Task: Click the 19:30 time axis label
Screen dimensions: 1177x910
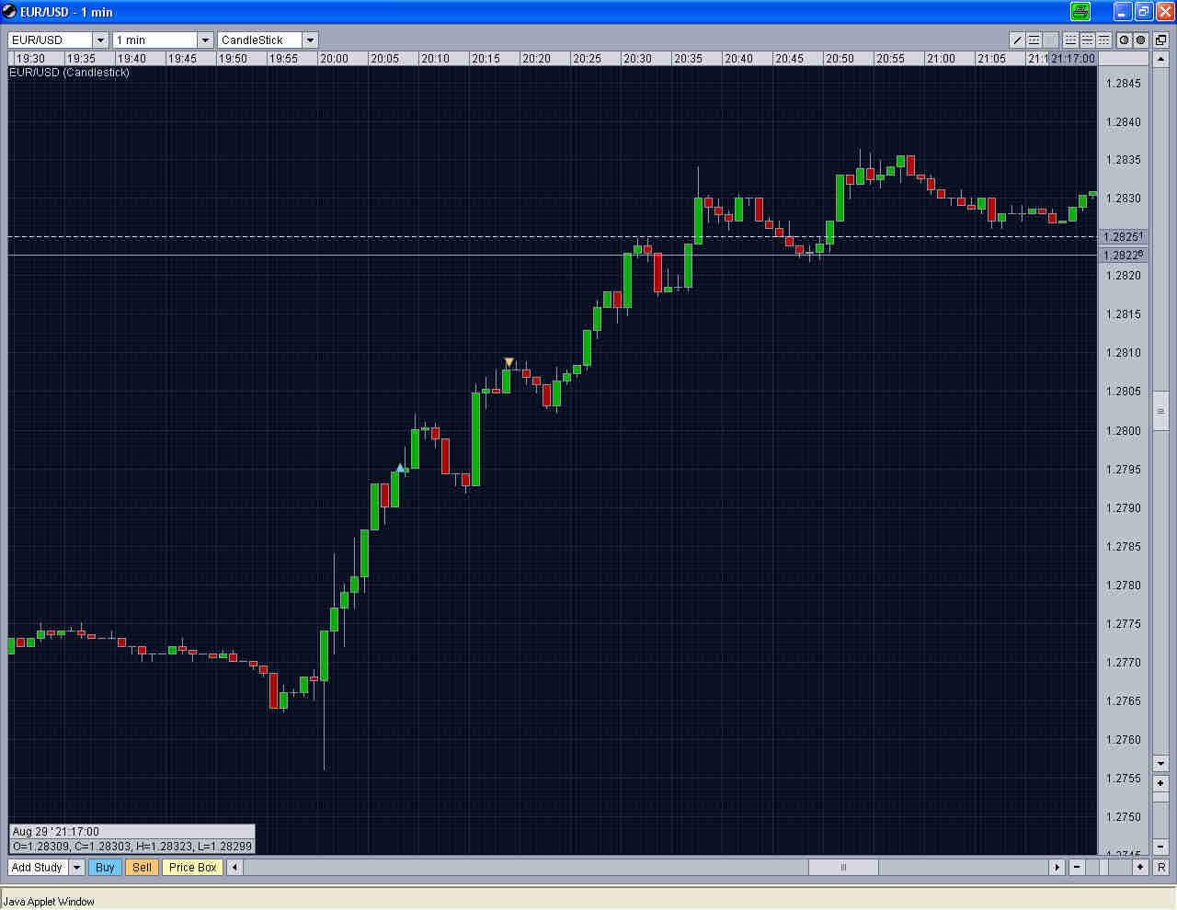Action: [x=31, y=59]
